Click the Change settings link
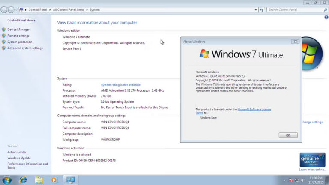The width and height of the screenshot is (329, 185). [x=312, y=122]
